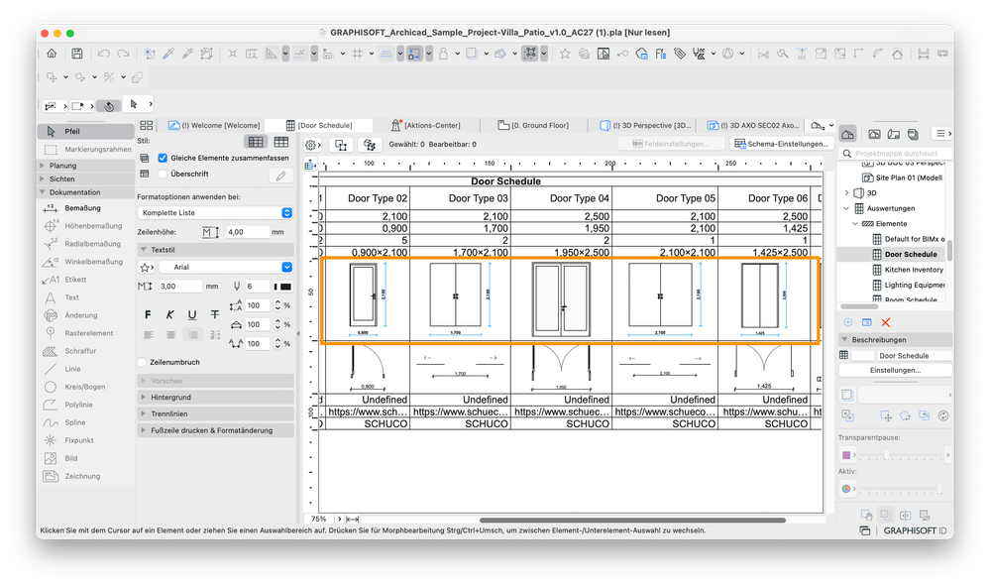Select the Kreis/Bogen tool
Screen dimensions: 990x587
84,387
